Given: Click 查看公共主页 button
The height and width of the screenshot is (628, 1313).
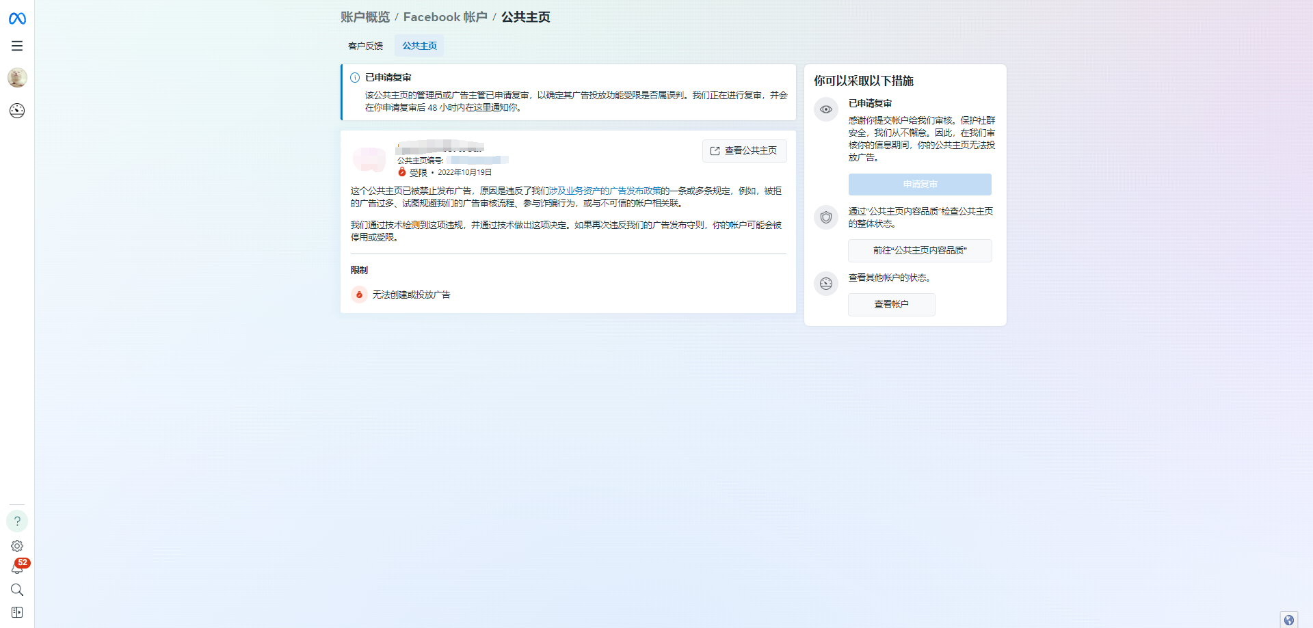Looking at the screenshot, I should click(x=744, y=151).
